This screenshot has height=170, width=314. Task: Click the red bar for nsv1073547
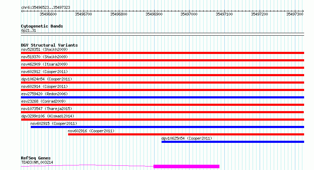tap(162, 112)
